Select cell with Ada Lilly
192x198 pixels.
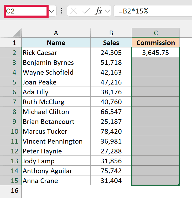tap(56, 92)
